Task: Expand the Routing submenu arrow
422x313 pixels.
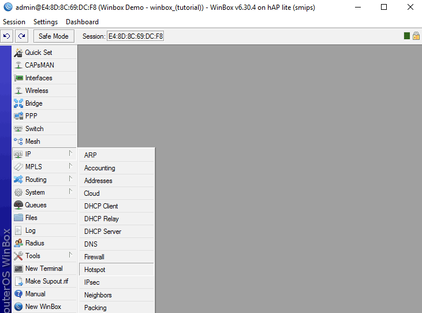Action: 70,178
